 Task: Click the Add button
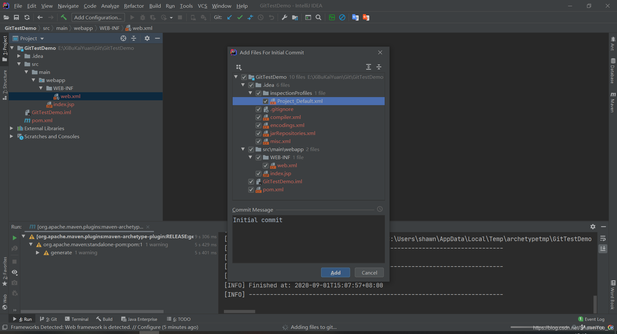click(x=335, y=273)
